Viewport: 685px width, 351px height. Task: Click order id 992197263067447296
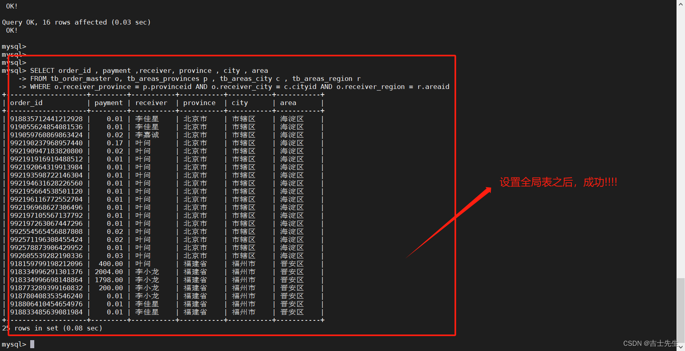click(x=46, y=223)
